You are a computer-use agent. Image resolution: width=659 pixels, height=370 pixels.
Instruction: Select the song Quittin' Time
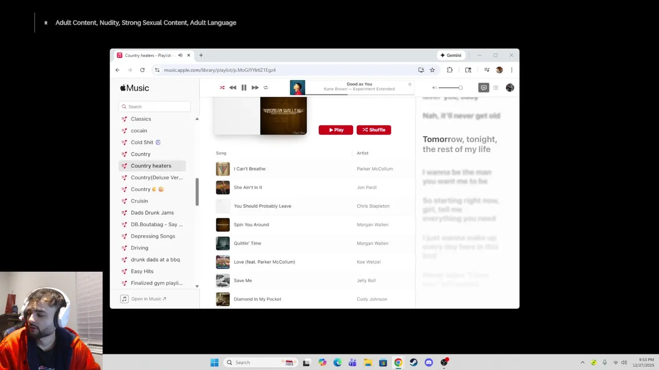pos(248,243)
